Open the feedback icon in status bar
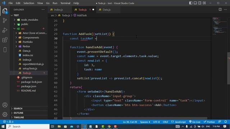This screenshot has height=129, width=230. coord(220,122)
